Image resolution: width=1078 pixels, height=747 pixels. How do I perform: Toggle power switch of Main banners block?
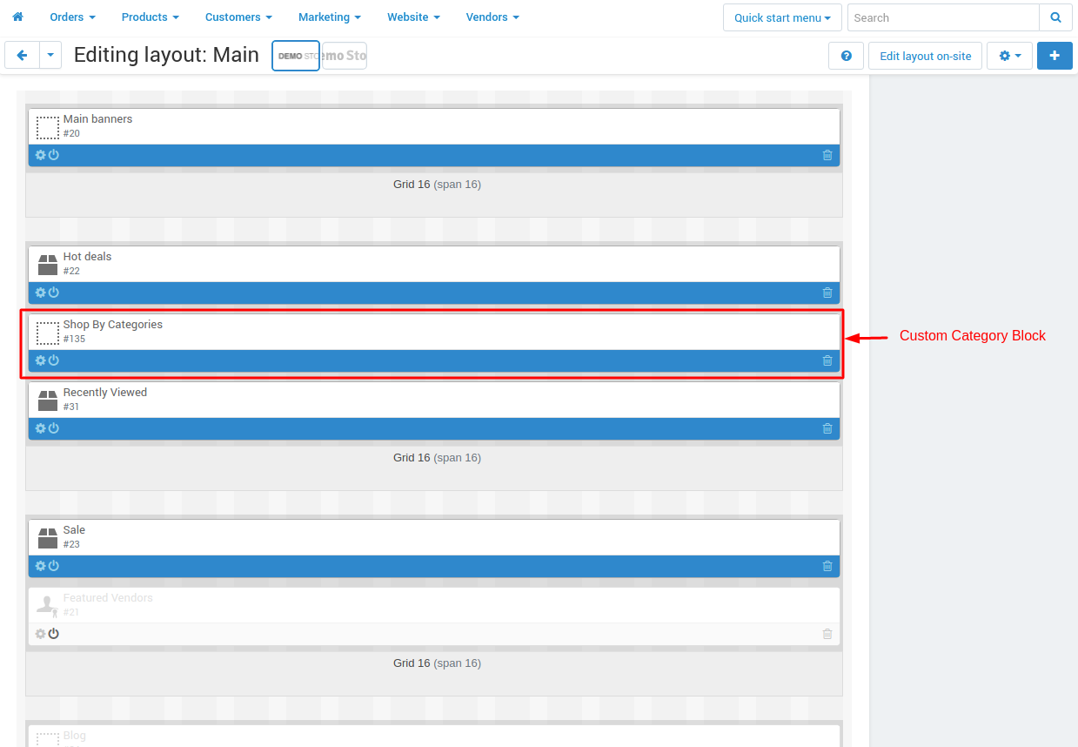click(54, 155)
